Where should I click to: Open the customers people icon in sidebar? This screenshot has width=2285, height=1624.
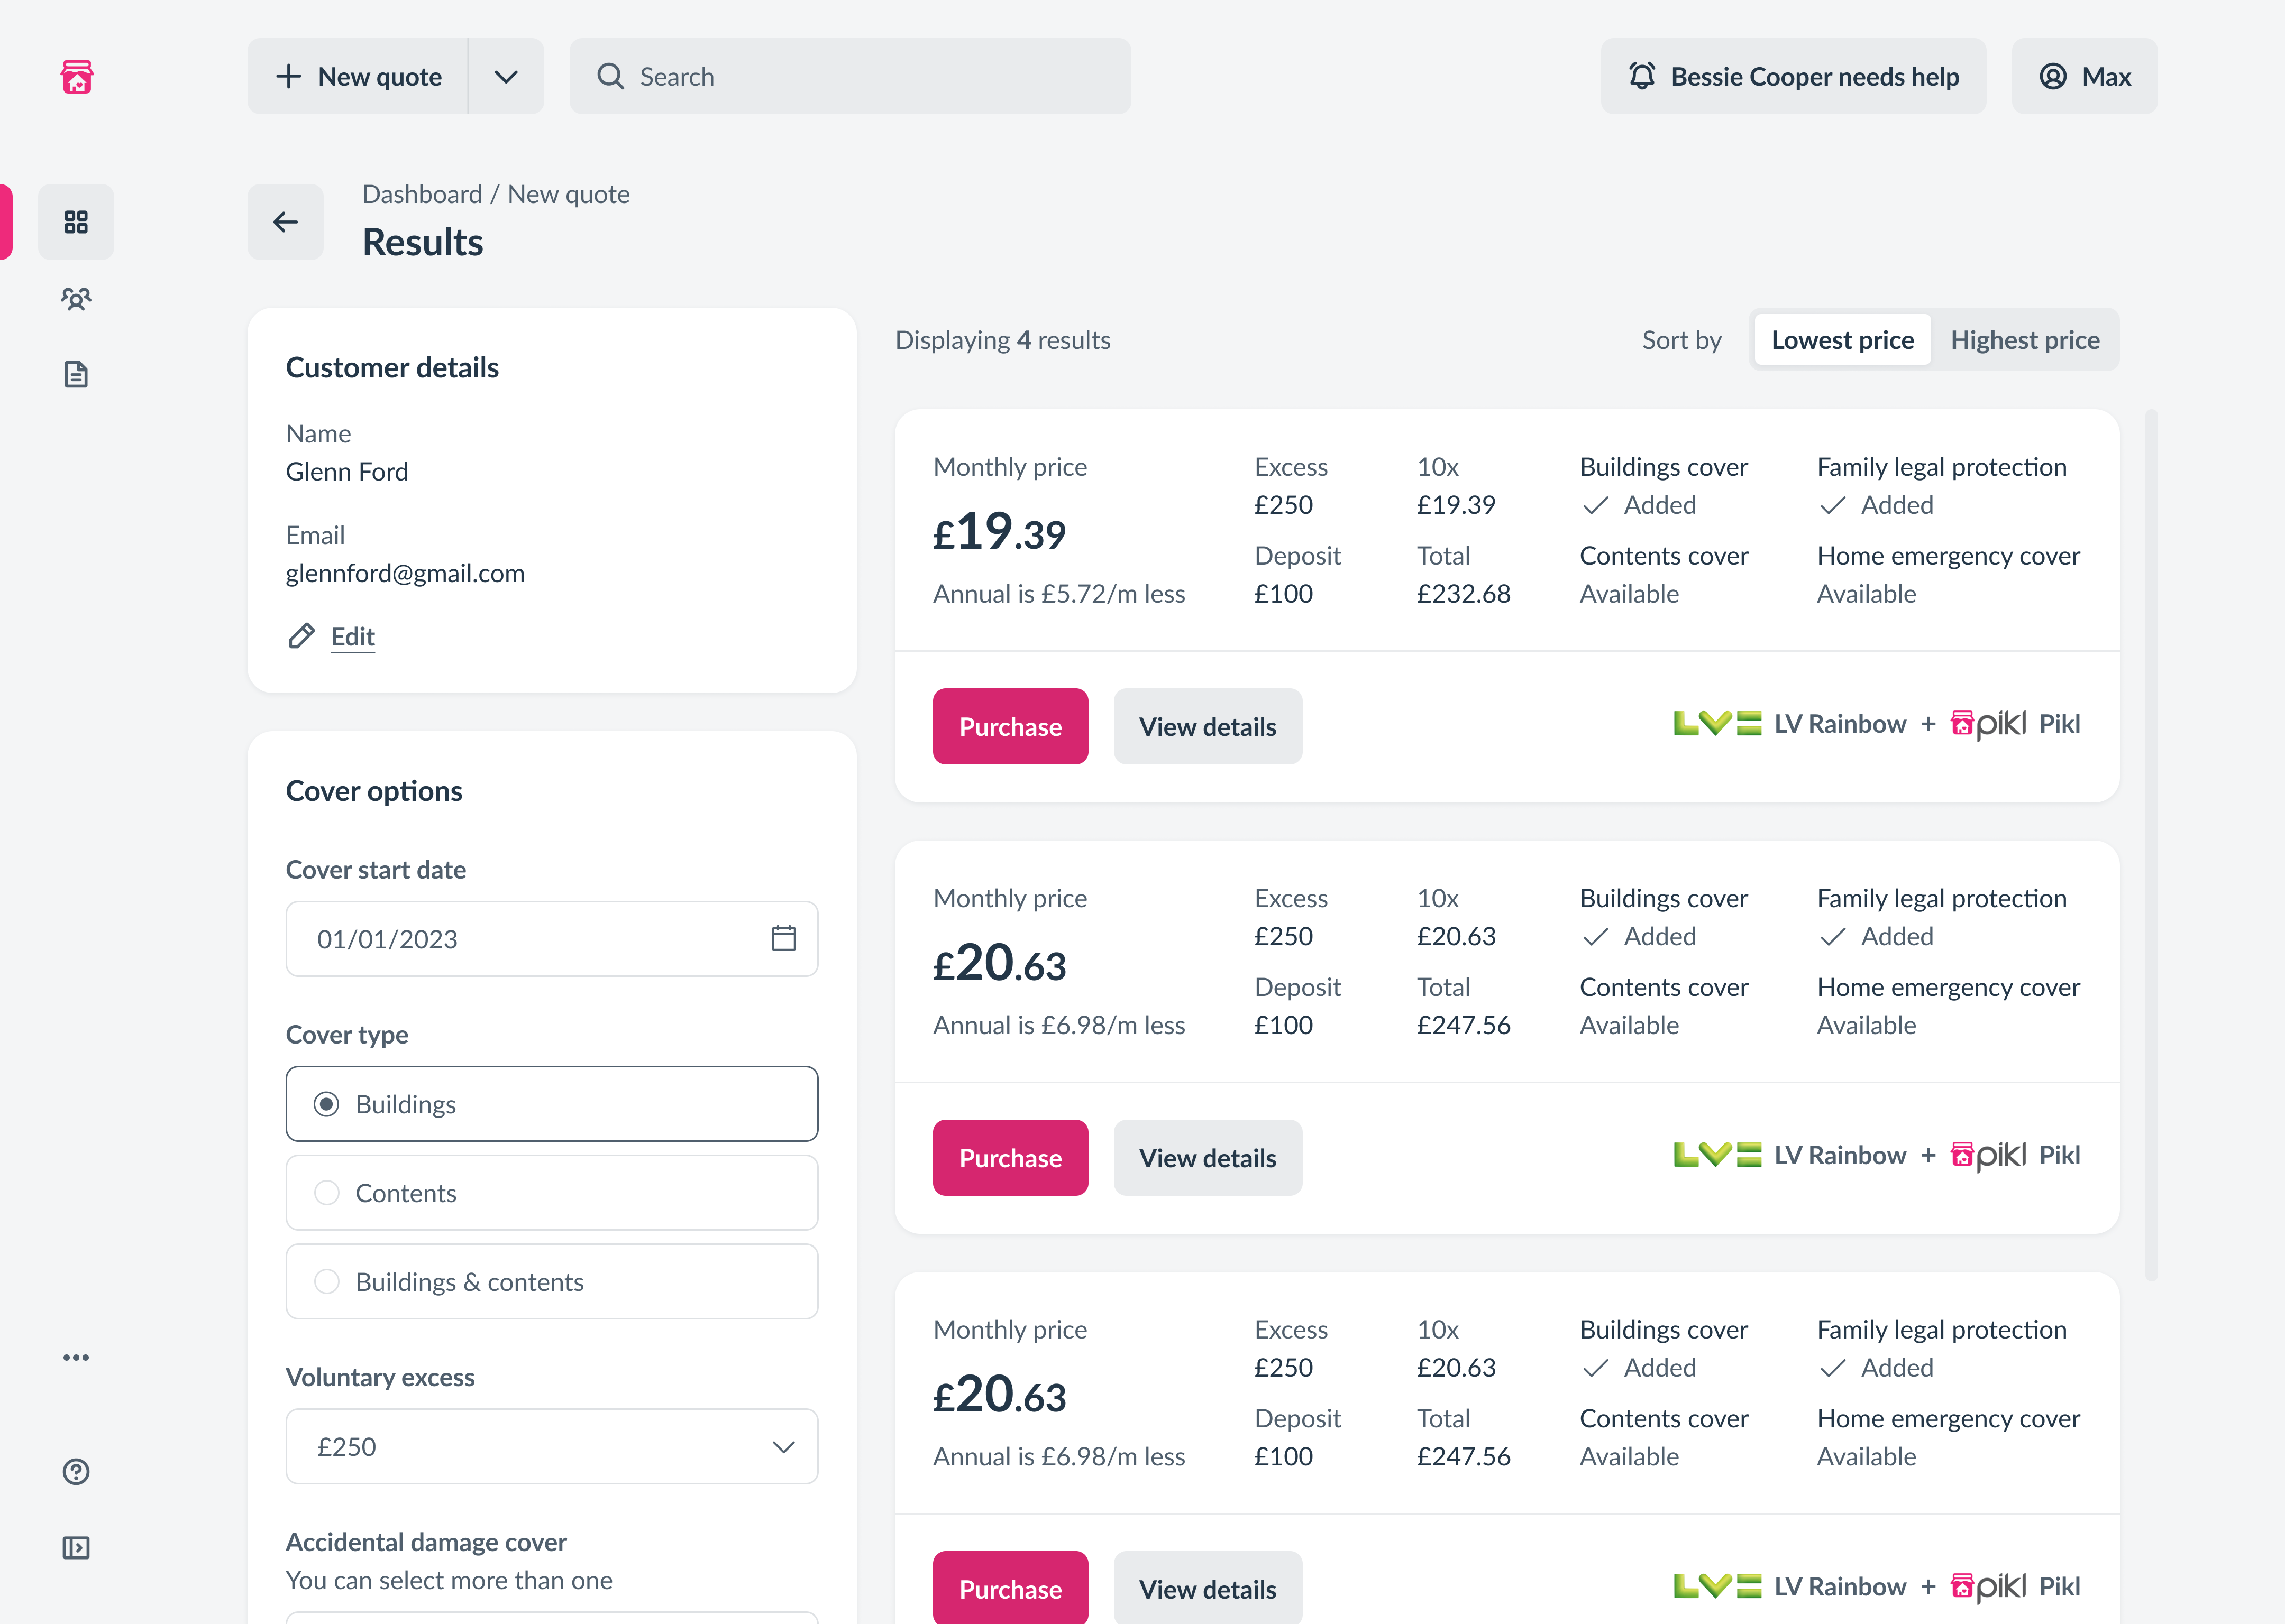click(x=76, y=298)
